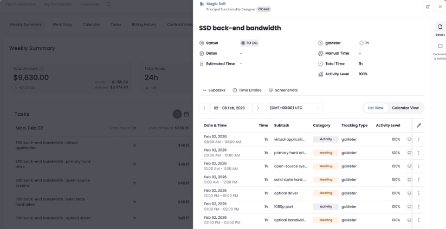Open the Screenshots tab
Image resolution: width=446 pixels, height=229 pixels.
[x=283, y=90]
